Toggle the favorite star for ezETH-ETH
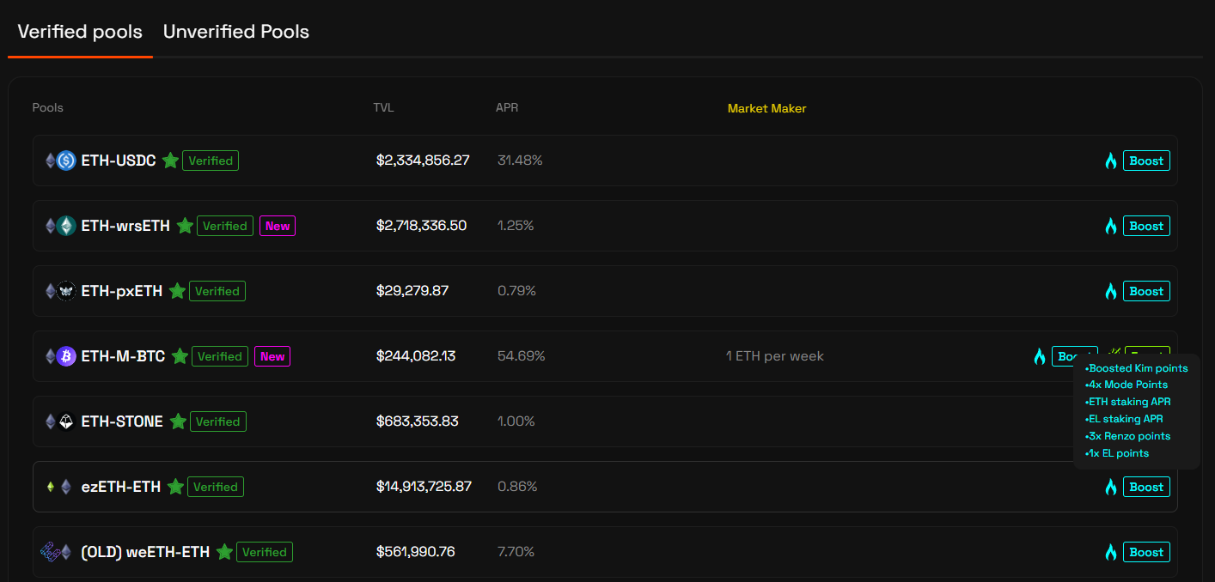The height and width of the screenshot is (582, 1215). click(x=175, y=487)
